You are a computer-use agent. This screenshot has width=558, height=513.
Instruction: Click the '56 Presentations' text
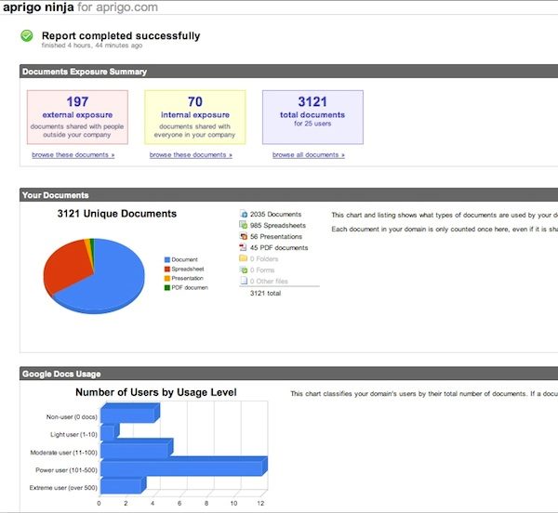tap(276, 236)
